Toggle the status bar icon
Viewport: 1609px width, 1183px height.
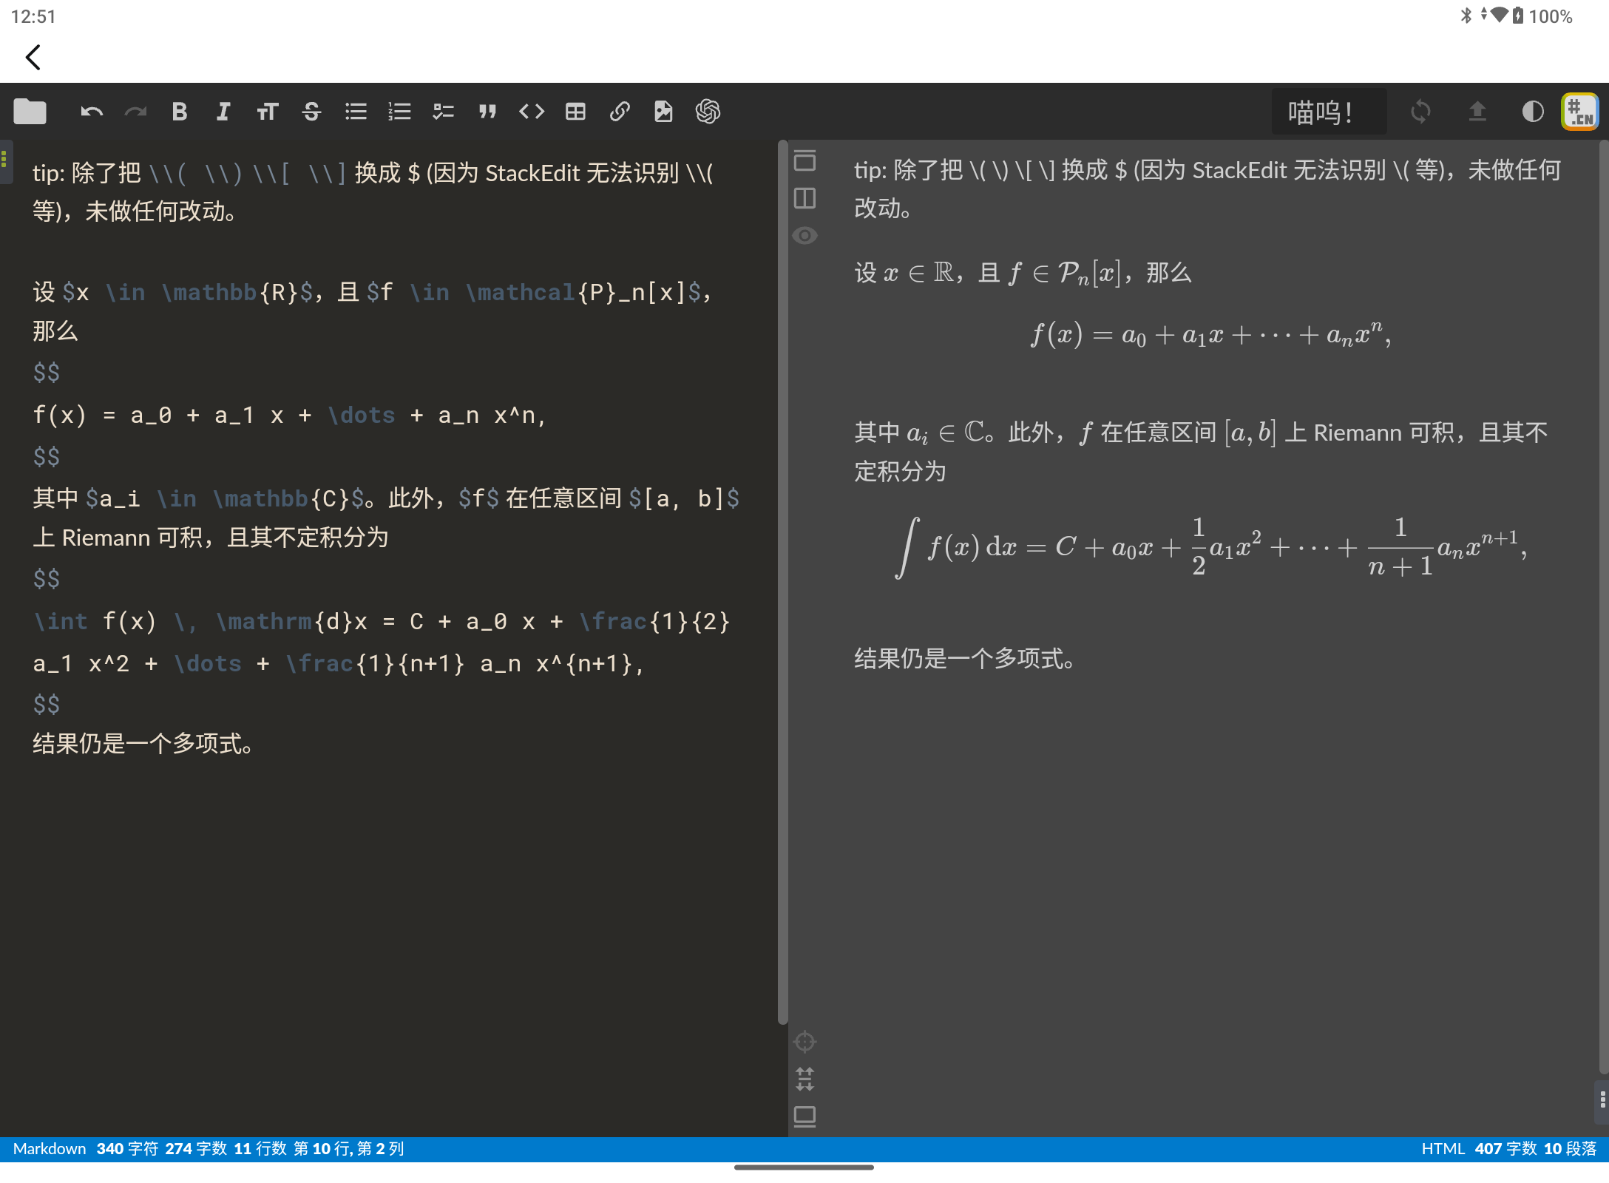(x=804, y=1116)
